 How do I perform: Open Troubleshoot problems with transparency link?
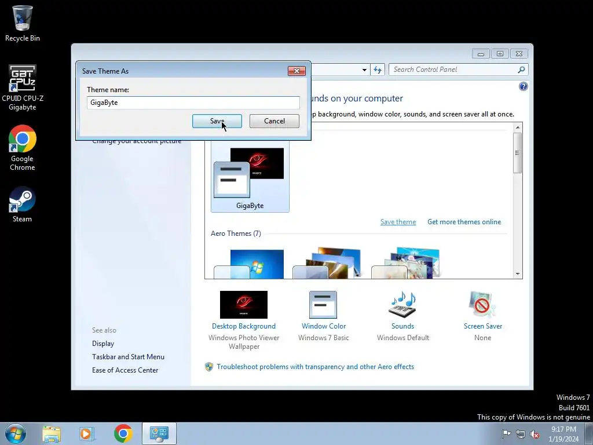(316, 367)
